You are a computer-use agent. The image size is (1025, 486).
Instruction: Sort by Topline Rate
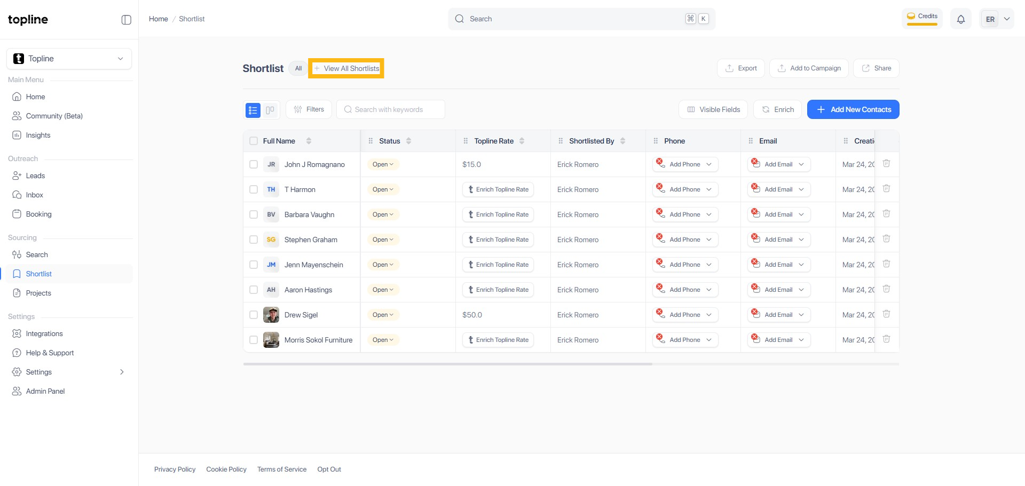point(522,141)
